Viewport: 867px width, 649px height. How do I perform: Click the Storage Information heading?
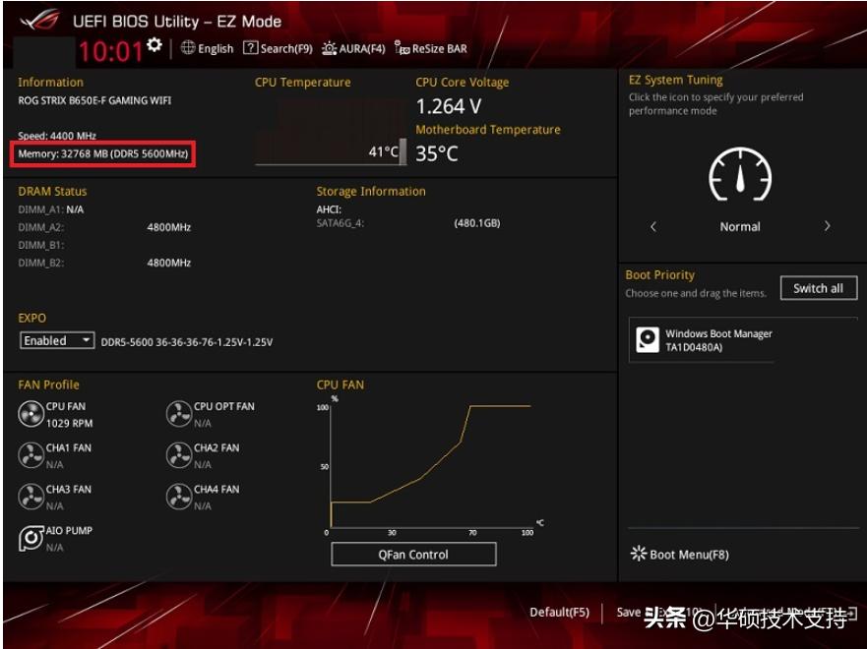point(371,191)
